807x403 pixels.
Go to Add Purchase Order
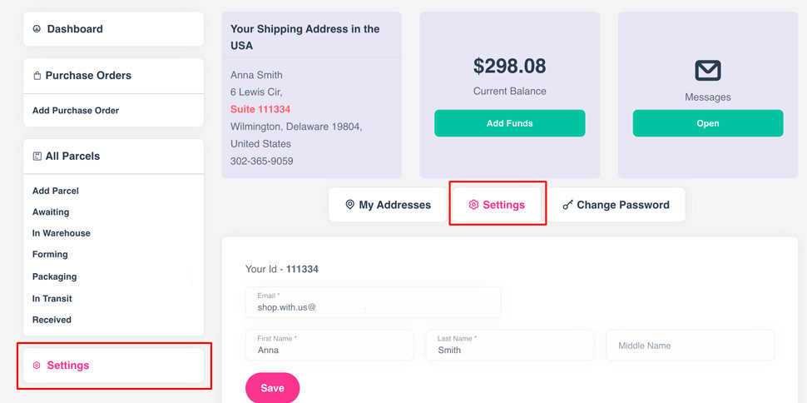76,111
